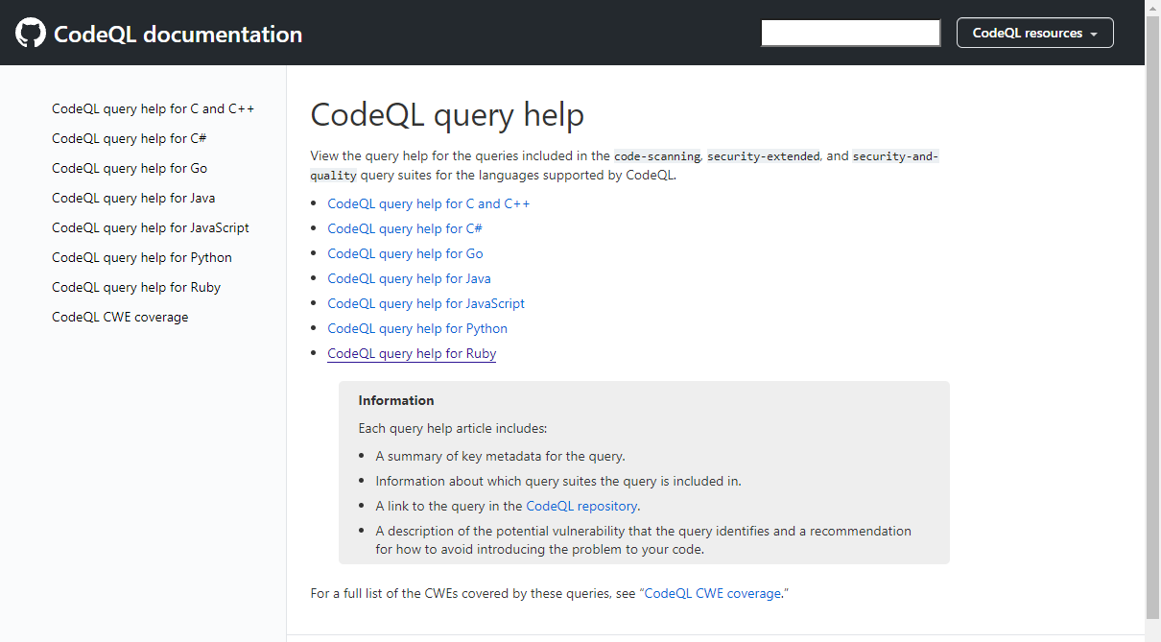Click text about which query suites the query is in

pos(558,481)
